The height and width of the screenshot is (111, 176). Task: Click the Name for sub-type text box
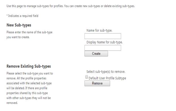pos(103,36)
